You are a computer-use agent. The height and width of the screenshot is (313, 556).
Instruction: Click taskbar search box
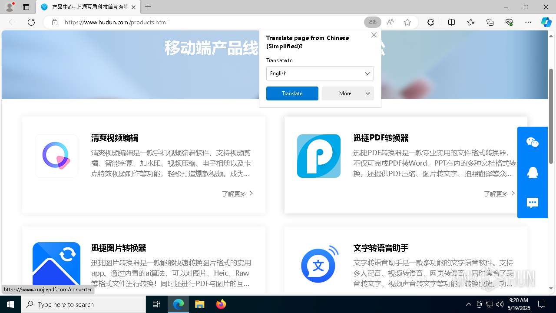tap(83, 304)
